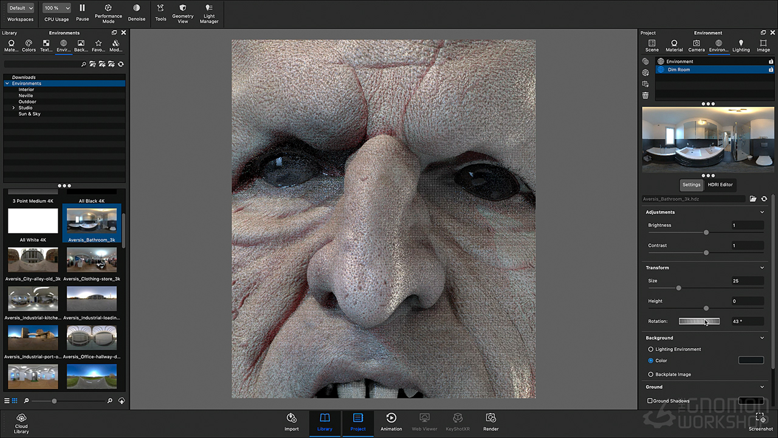Toggle Performance Mode in toolbar

pyautogui.click(x=108, y=9)
